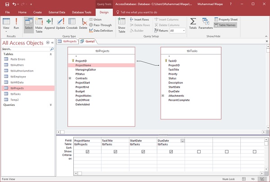Switch to the Database Tools ribbon tab
This screenshot has height=182, width=270.
click(81, 12)
